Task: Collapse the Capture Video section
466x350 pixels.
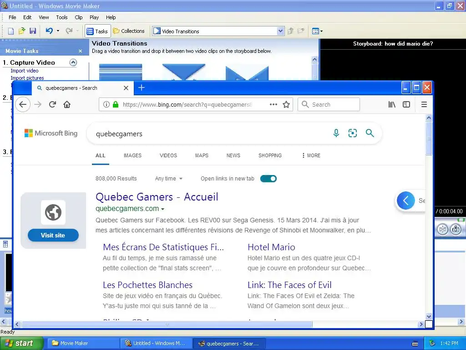Action: click(x=73, y=62)
